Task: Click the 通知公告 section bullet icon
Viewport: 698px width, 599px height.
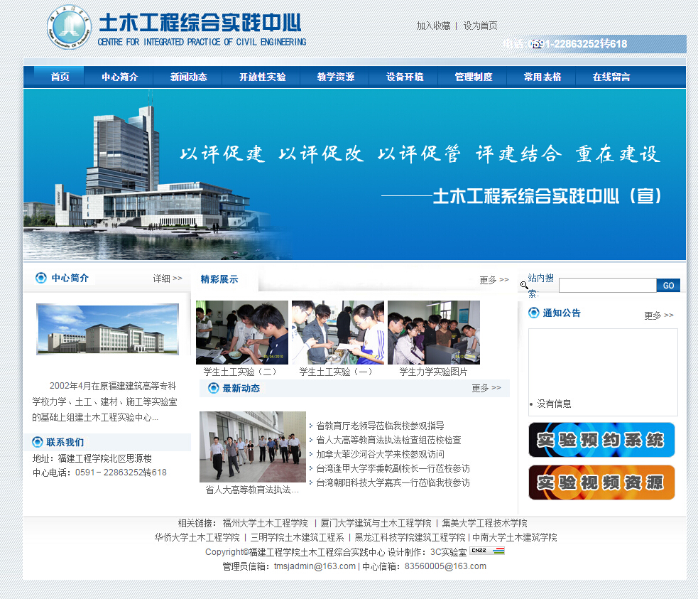Action: [534, 313]
